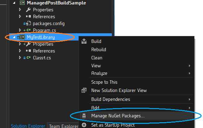The image size is (203, 128).
Task: Switch to the Solution Explorer tab
Action: tap(28, 126)
